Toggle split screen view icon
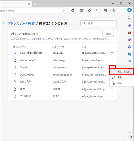This screenshot has height=141, width=134. [81, 11]
